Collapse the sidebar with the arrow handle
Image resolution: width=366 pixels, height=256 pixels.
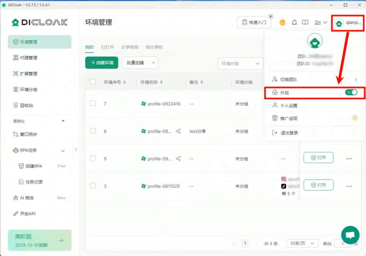(76, 150)
